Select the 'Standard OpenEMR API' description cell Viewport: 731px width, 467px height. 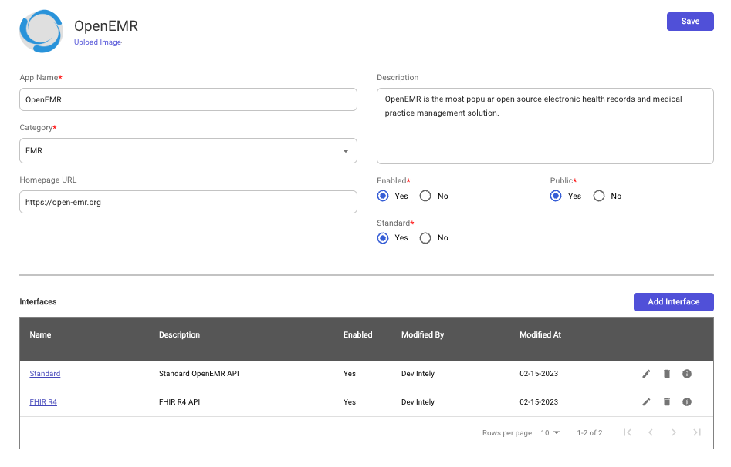click(x=199, y=374)
